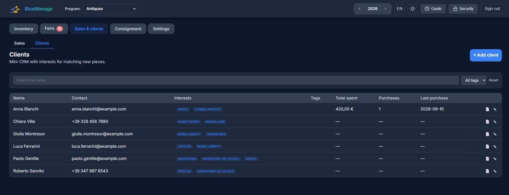Open document icon for Anna Bianchi
509x195 pixels.
pos(487,109)
